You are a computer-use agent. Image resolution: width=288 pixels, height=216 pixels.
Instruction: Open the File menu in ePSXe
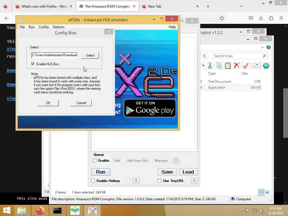click(22, 27)
